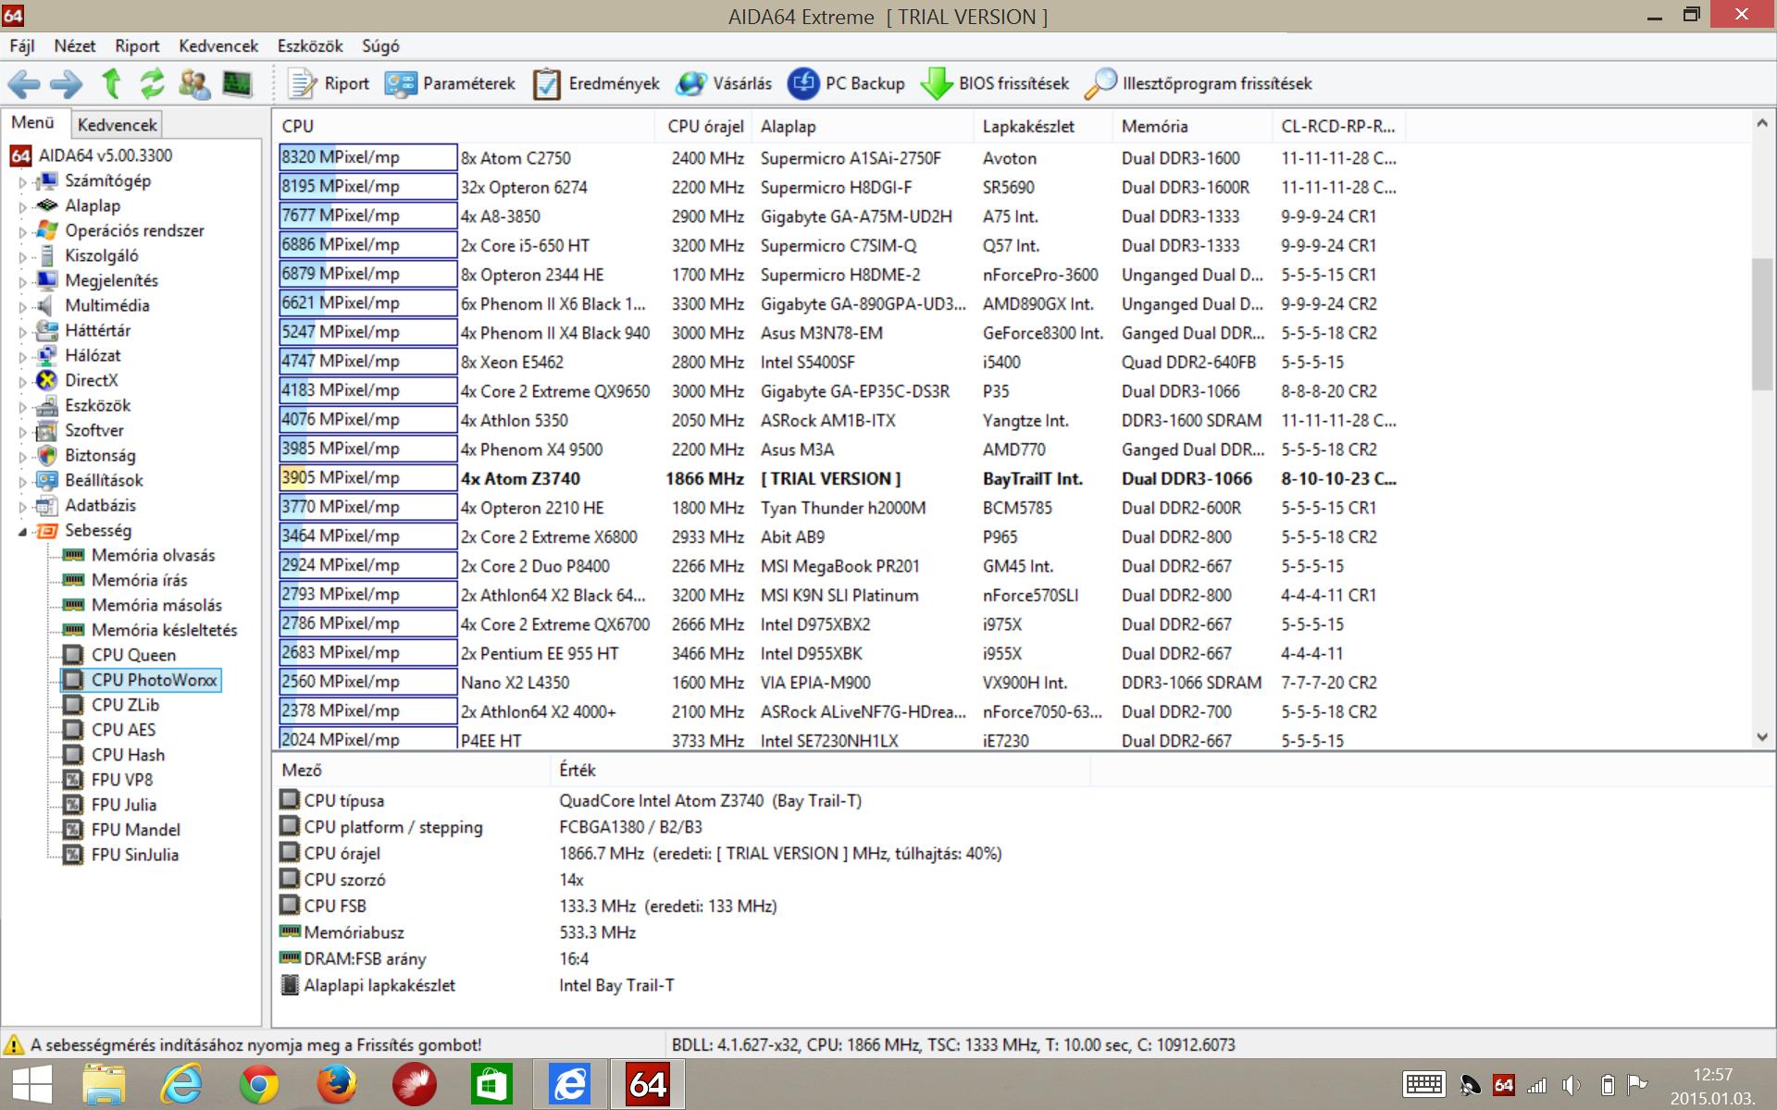Viewport: 1777px width, 1110px height.
Task: Open the Eredmények toolbar button
Action: pos(596,84)
